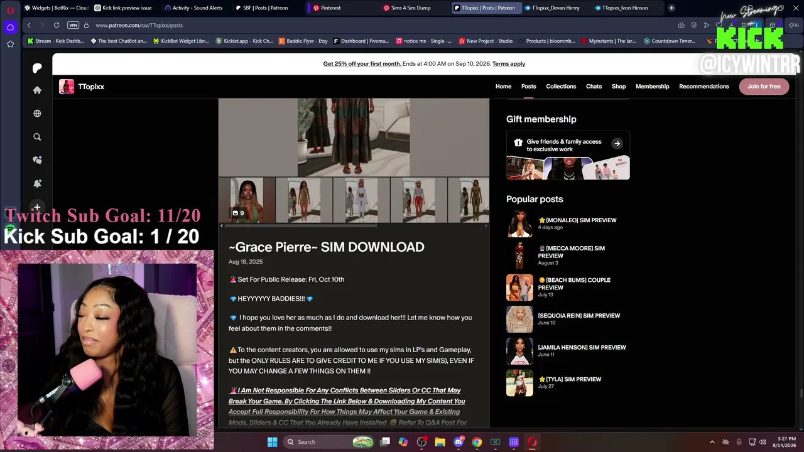Toggle the VPN badge in address bar

(x=73, y=25)
